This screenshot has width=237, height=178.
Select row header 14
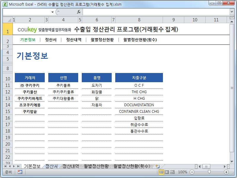[8, 105]
